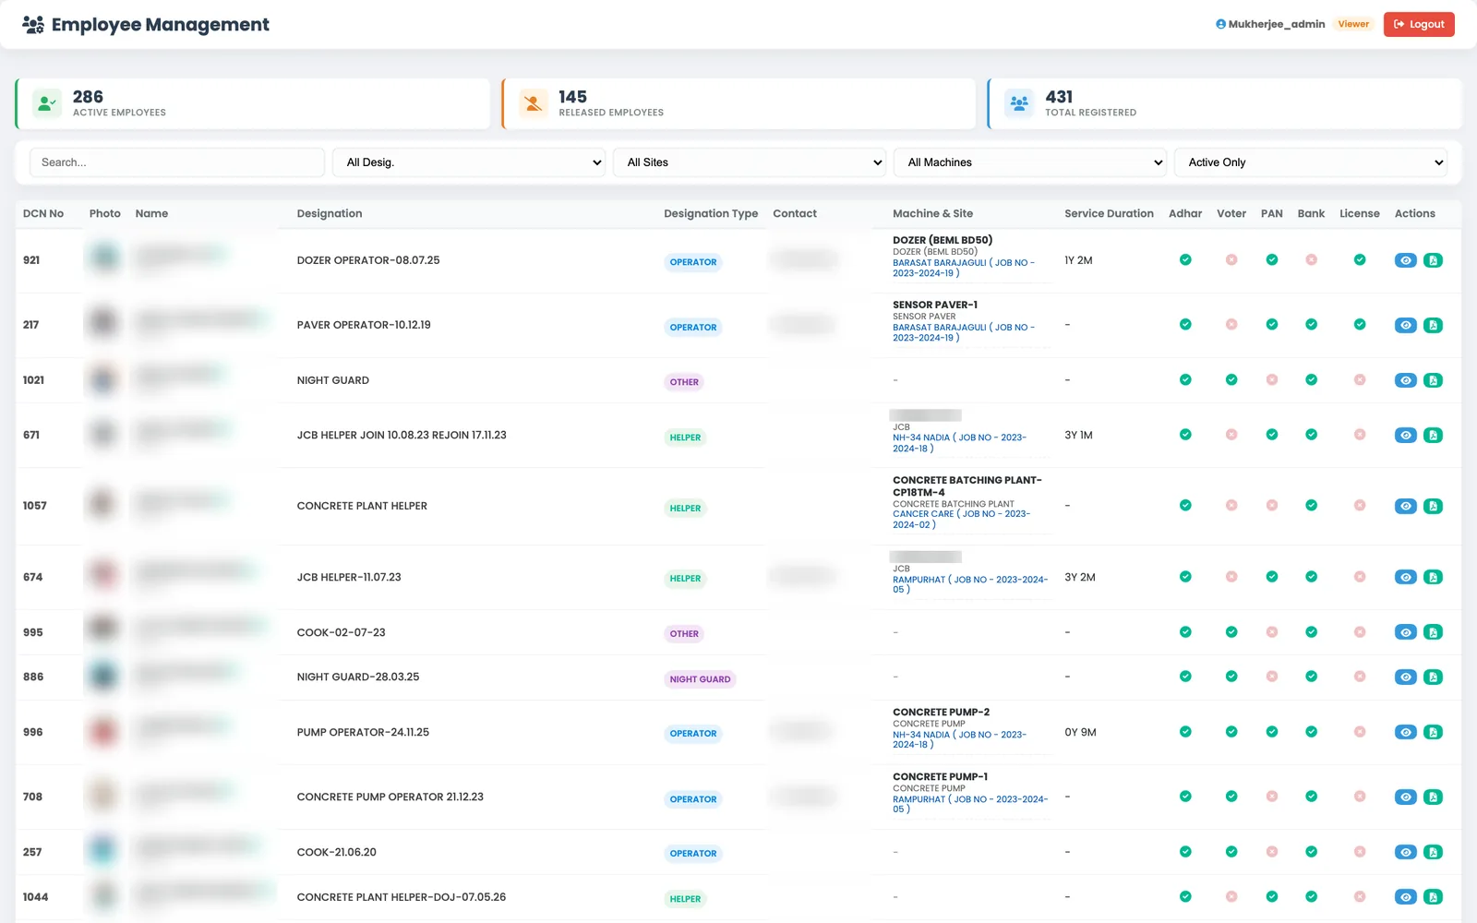
Task: Click OPERATOR badge in DOZER OPERATOR row
Action: (693, 262)
